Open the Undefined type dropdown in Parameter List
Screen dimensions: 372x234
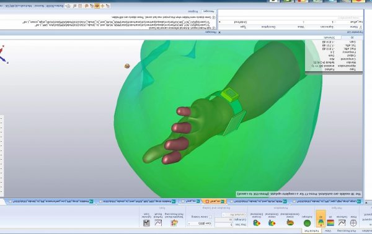click(220, 22)
